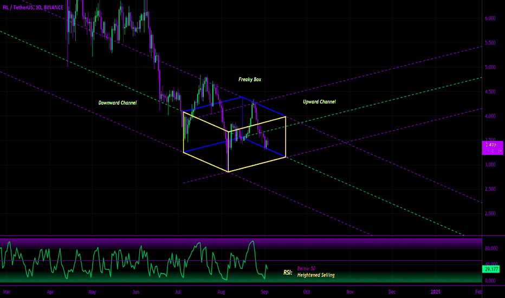Click the green RSI value tag 29.177
The width and height of the screenshot is (505, 298).
(x=491, y=269)
